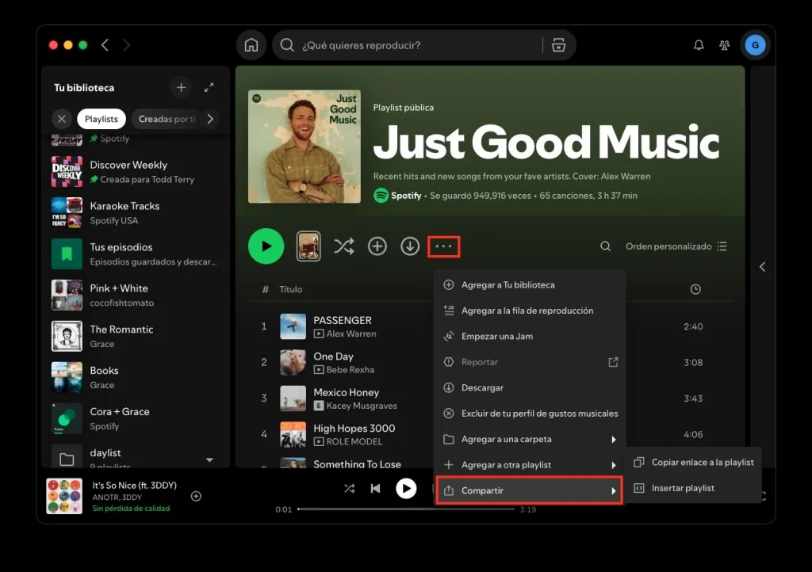812x572 pixels.
Task: Toggle shuffle in the player bar
Action: [350, 488]
